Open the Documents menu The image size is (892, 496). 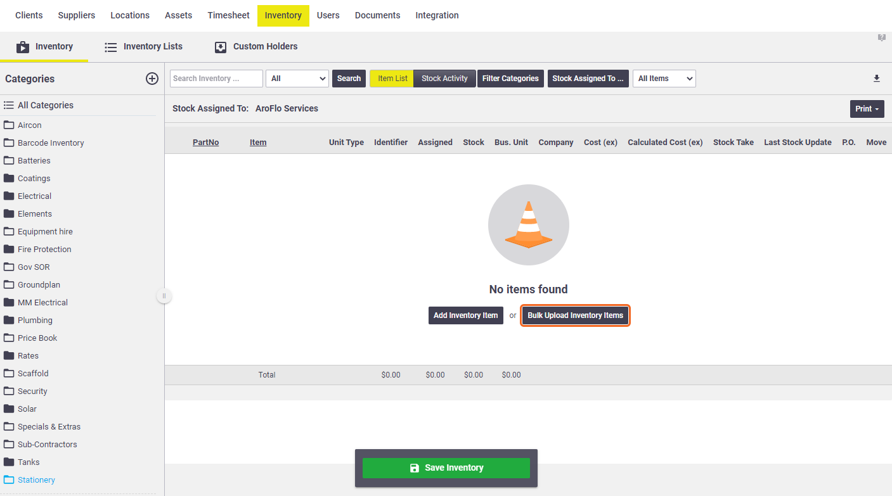pos(378,15)
